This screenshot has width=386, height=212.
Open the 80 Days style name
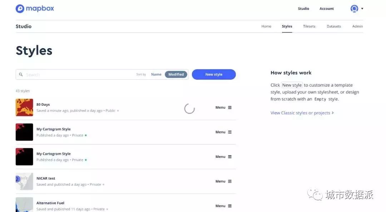click(x=43, y=105)
